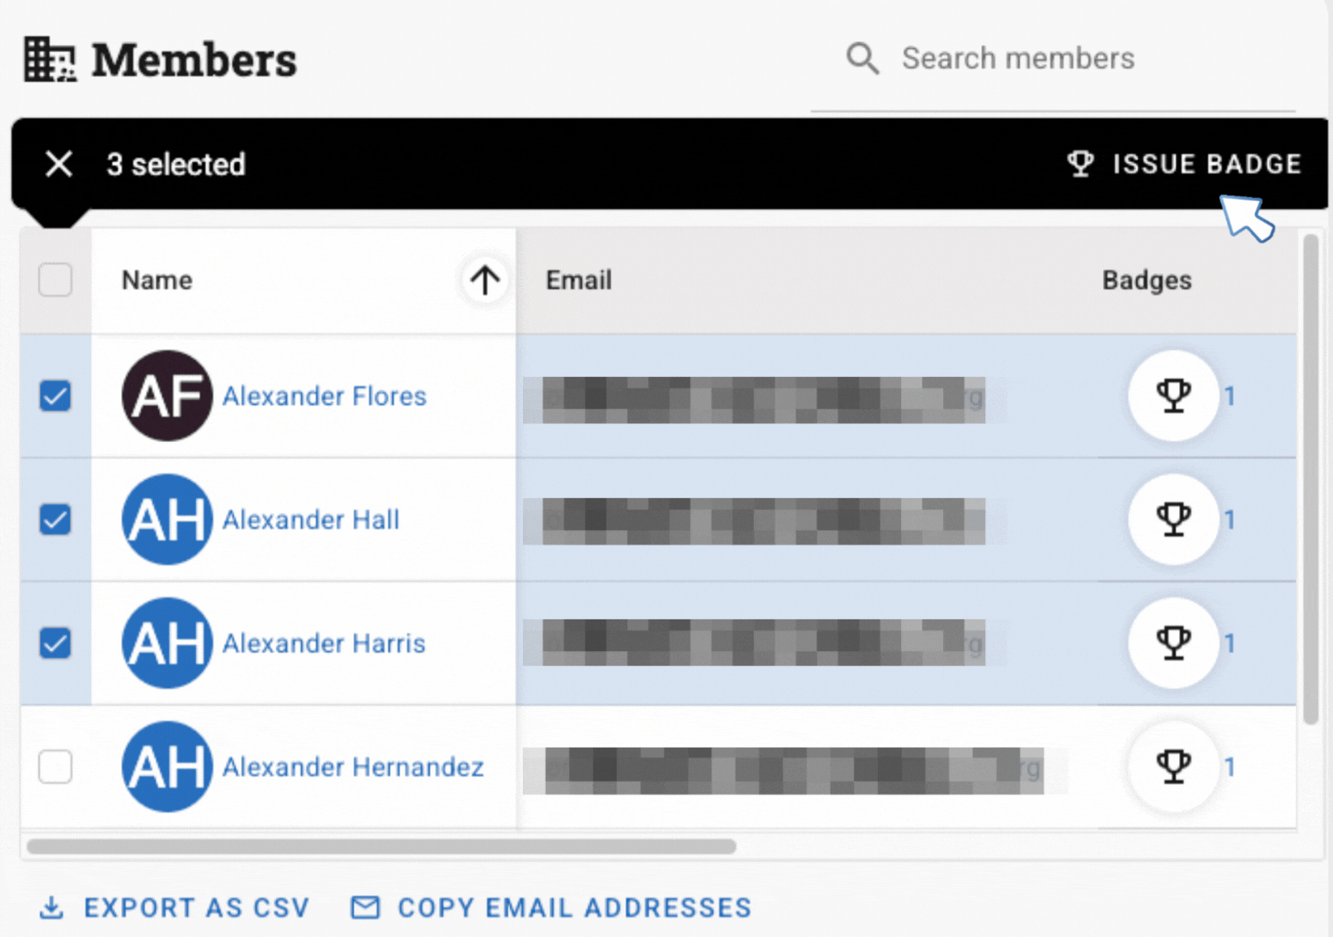Click Export as CSV

[x=175, y=908]
